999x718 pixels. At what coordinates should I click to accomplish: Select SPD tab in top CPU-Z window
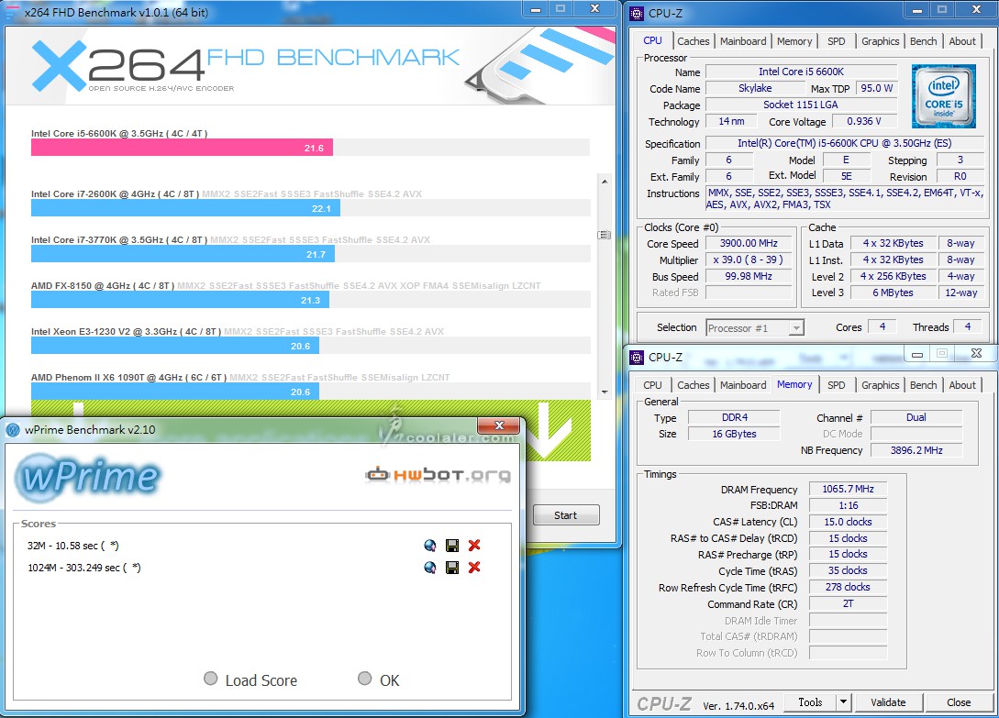tap(837, 41)
